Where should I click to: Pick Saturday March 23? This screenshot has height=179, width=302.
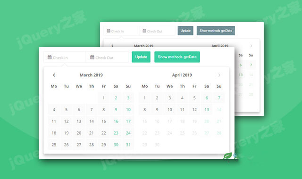[x=116, y=133]
